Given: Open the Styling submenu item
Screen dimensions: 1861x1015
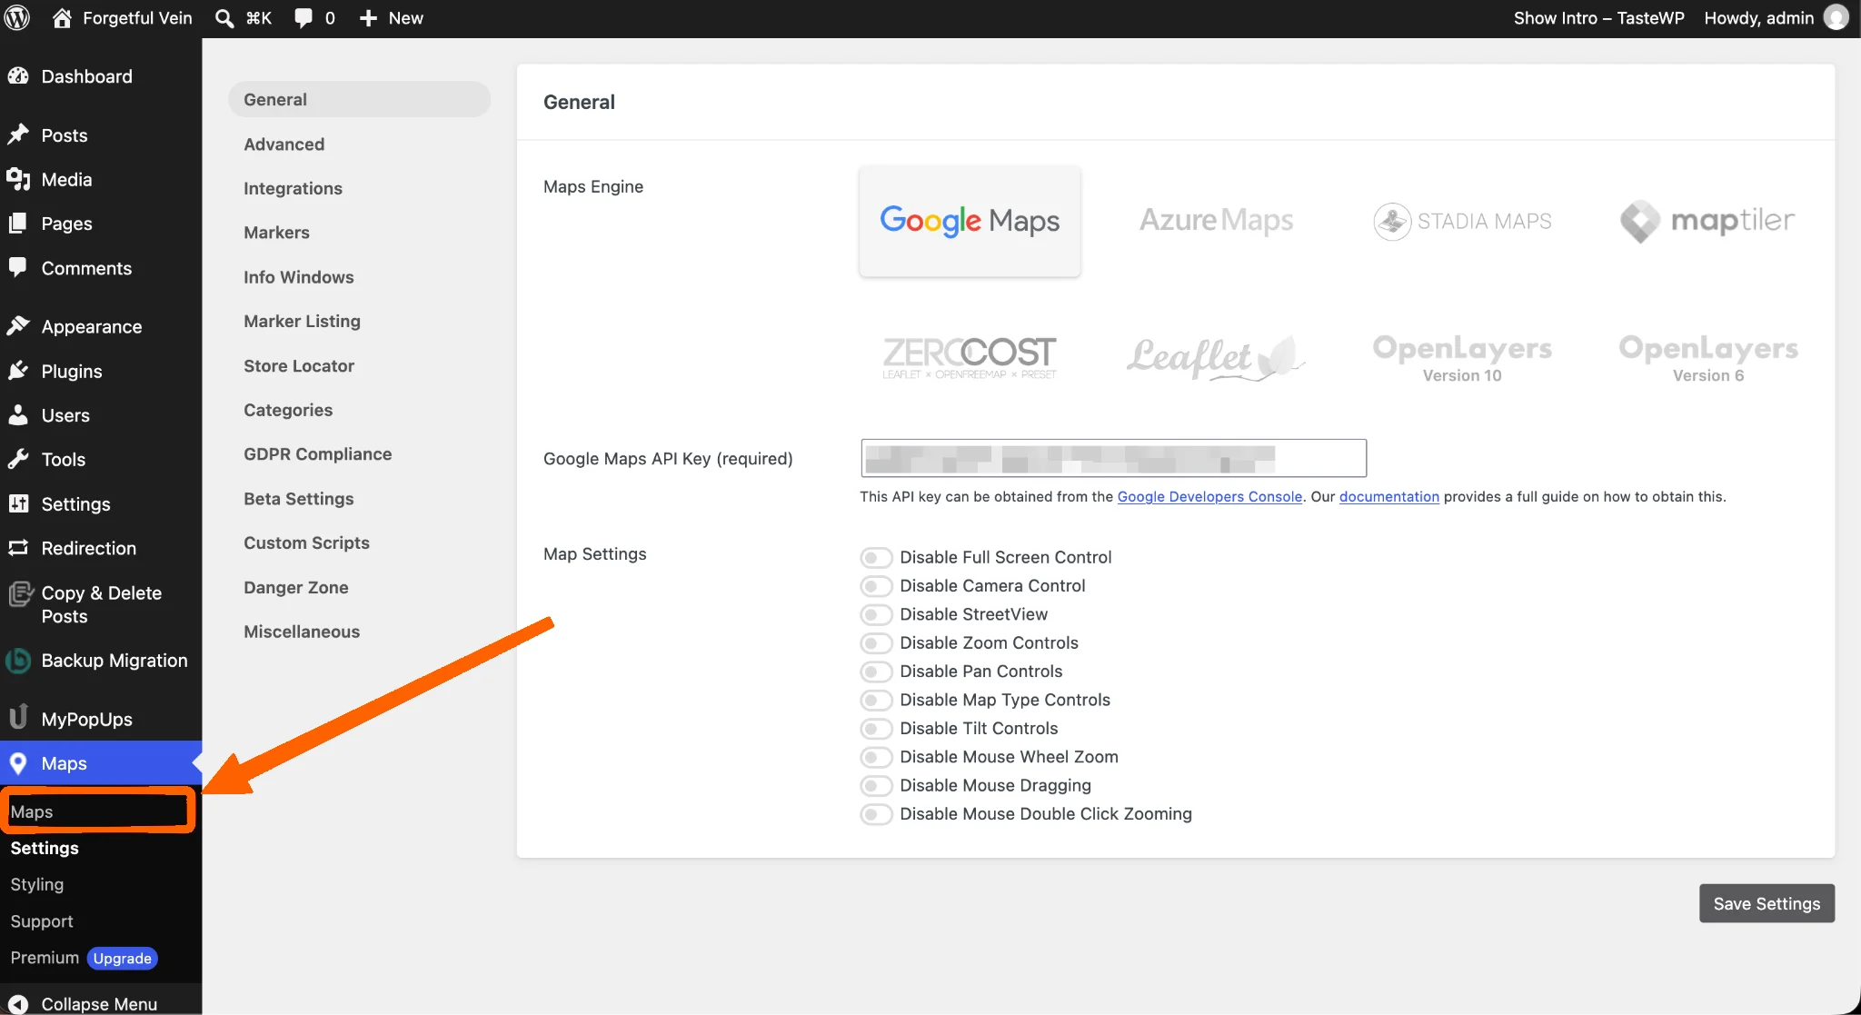Looking at the screenshot, I should pyautogui.click(x=37, y=884).
